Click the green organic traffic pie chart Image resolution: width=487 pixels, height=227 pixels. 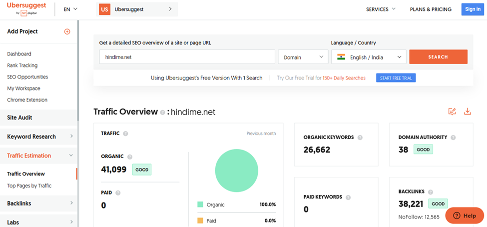click(x=237, y=170)
